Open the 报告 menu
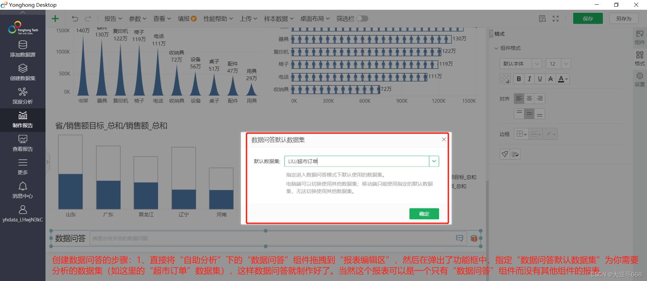647x281 pixels. (x=113, y=19)
